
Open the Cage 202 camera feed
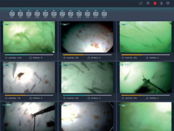coord(29,37)
